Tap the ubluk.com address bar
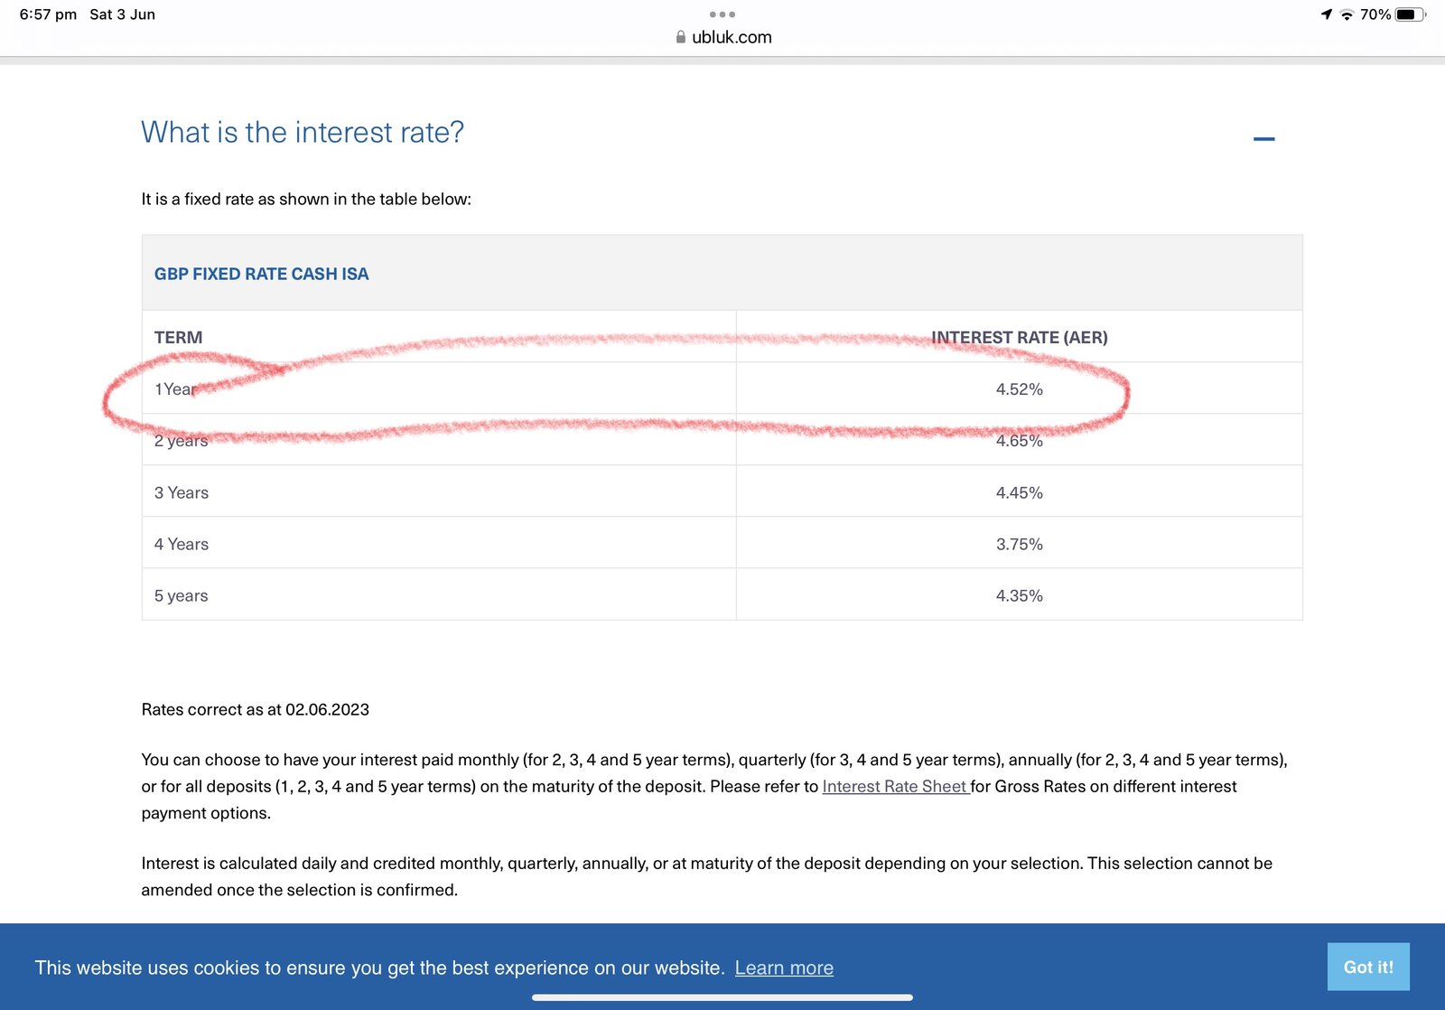This screenshot has height=1010, width=1445. coord(731,37)
